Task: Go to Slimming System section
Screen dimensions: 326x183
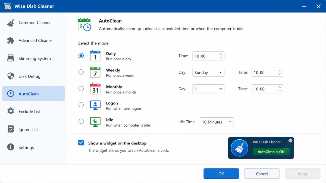Action: (x=33, y=58)
